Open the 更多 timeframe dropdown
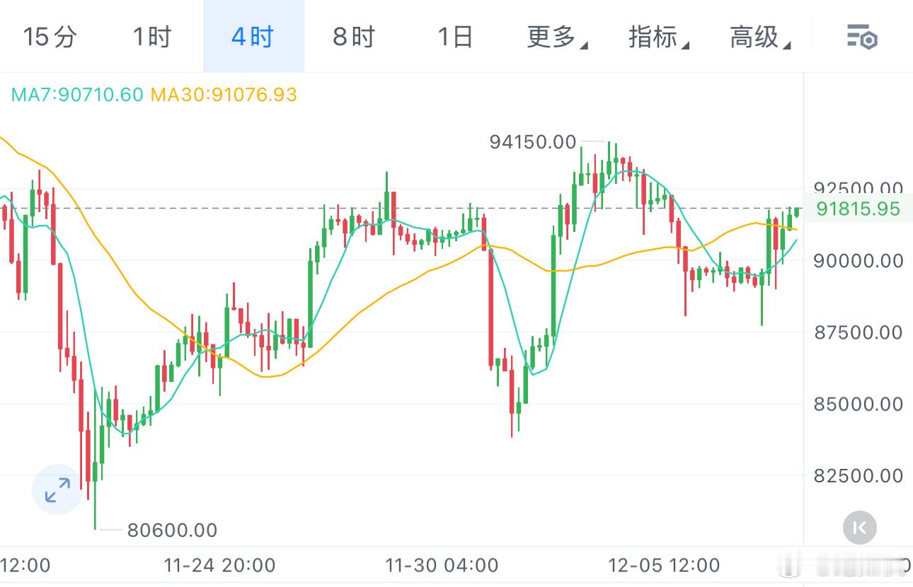Viewport: 913px width, 587px height. [x=555, y=38]
